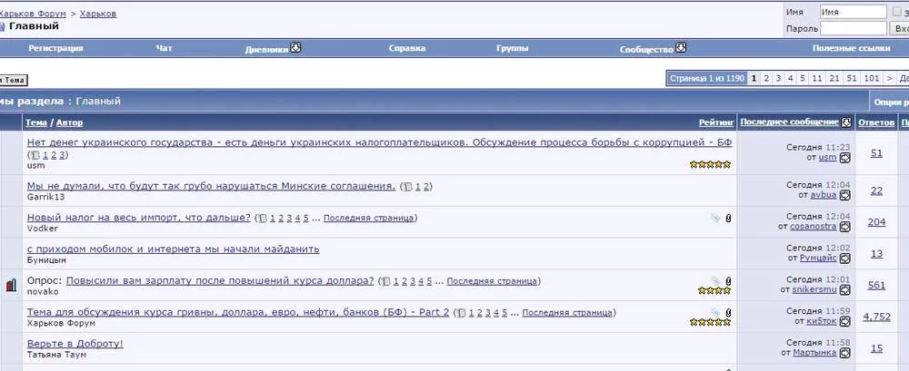Image resolution: width=909 pixels, height=371 pixels.
Task: Open Полезные ссылки menu item
Action: (x=851, y=48)
